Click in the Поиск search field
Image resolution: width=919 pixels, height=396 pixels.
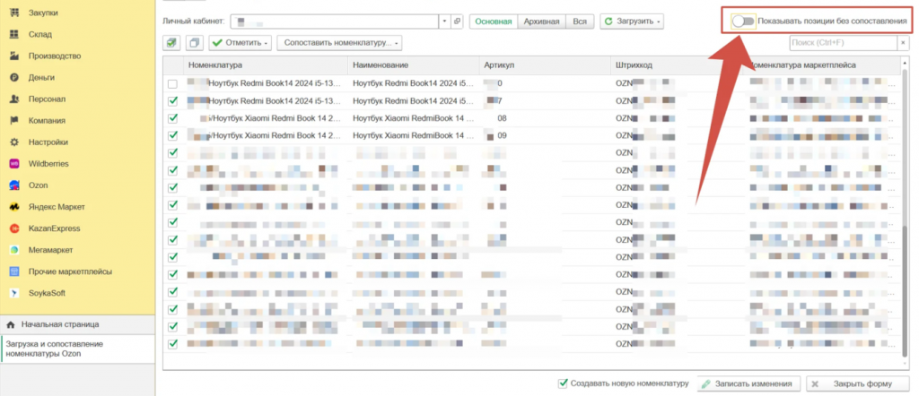(838, 43)
